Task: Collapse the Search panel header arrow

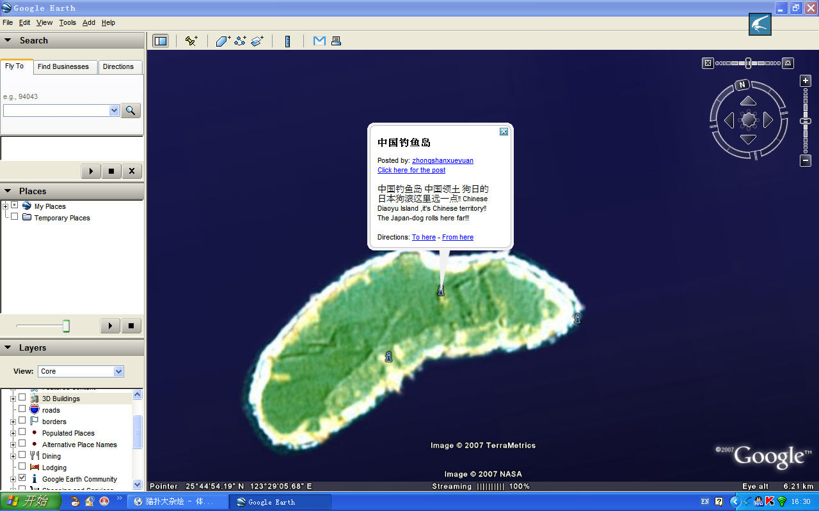Action: click(8, 40)
